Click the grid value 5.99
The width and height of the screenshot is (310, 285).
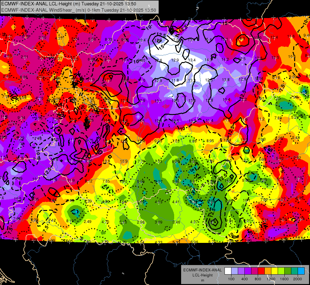(x=141, y=181)
